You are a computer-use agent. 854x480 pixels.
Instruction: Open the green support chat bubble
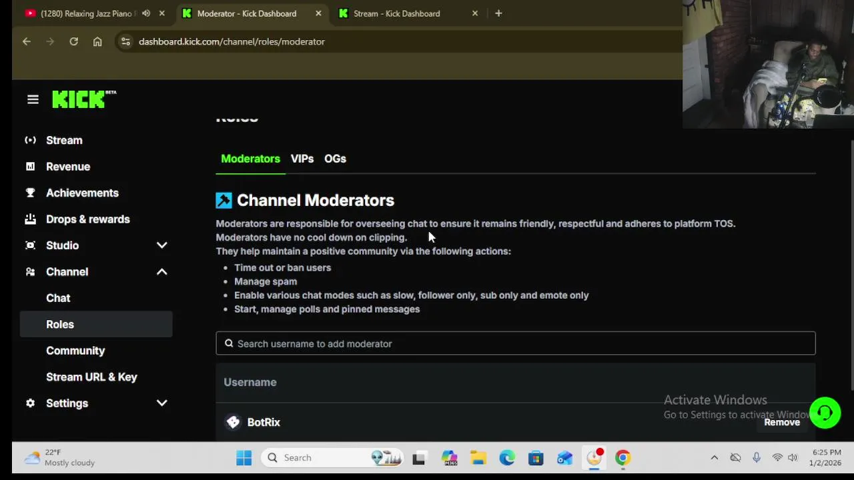(x=825, y=413)
